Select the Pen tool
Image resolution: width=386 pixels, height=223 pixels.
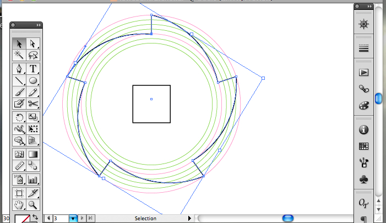19,69
